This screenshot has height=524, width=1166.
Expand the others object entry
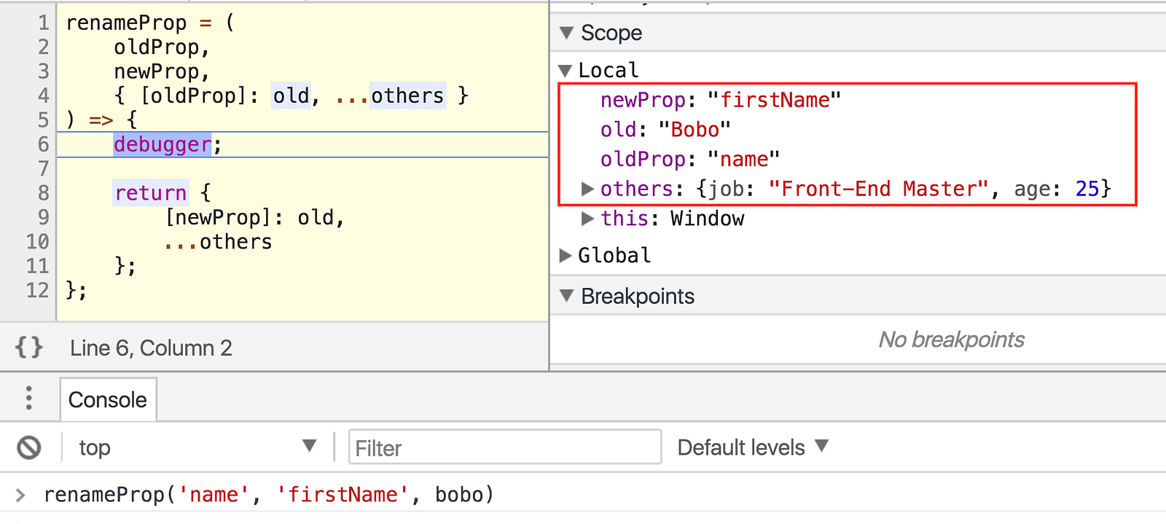point(587,189)
